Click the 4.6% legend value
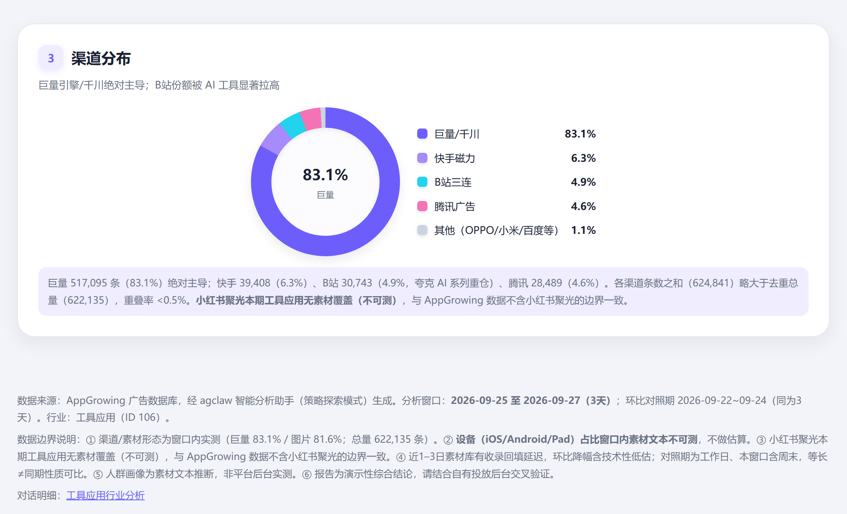This screenshot has width=847, height=514. (583, 206)
